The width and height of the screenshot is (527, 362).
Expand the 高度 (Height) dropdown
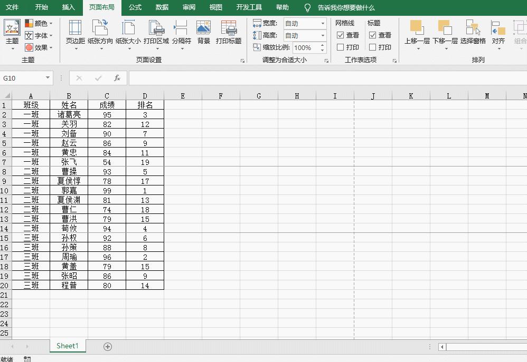point(323,36)
